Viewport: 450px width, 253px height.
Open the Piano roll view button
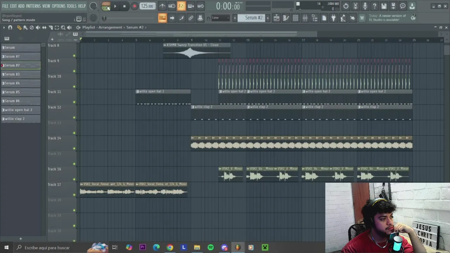click(x=286, y=18)
